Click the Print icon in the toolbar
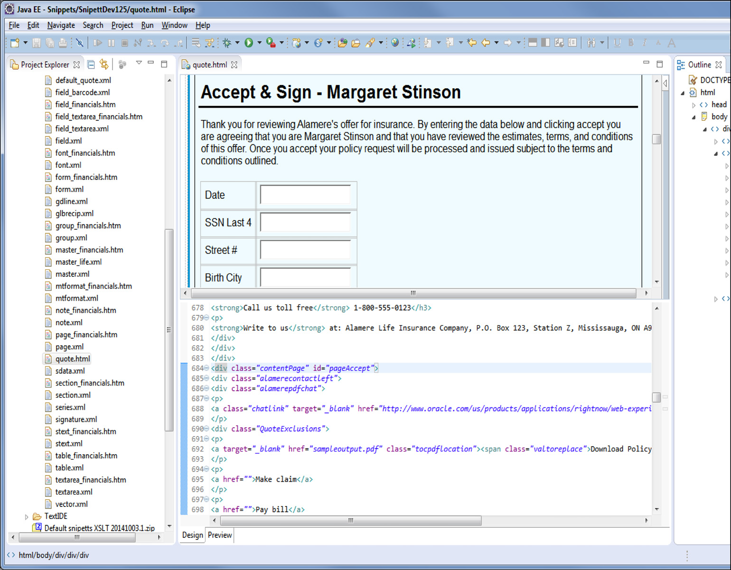Image resolution: width=731 pixels, height=570 pixels. click(62, 42)
